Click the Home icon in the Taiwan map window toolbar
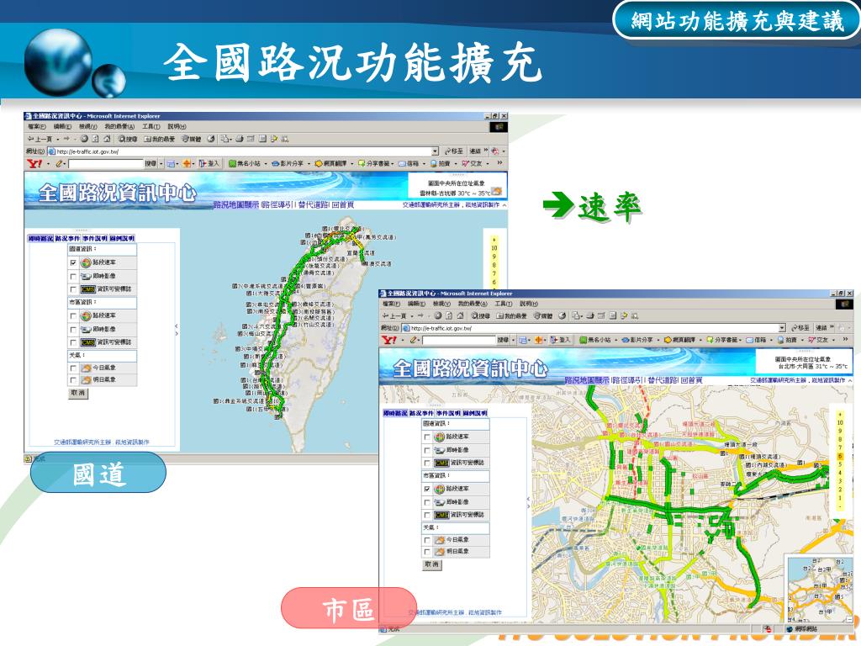Image resolution: width=861 pixels, height=646 pixels. (107, 139)
